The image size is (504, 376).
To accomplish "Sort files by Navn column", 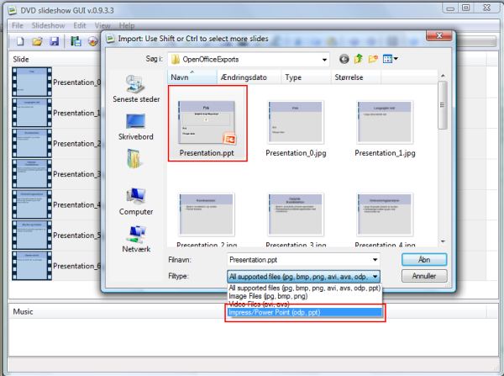I will 192,77.
